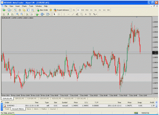
Task: Sort history by the Profit column header
Action: (x=152, y=103)
